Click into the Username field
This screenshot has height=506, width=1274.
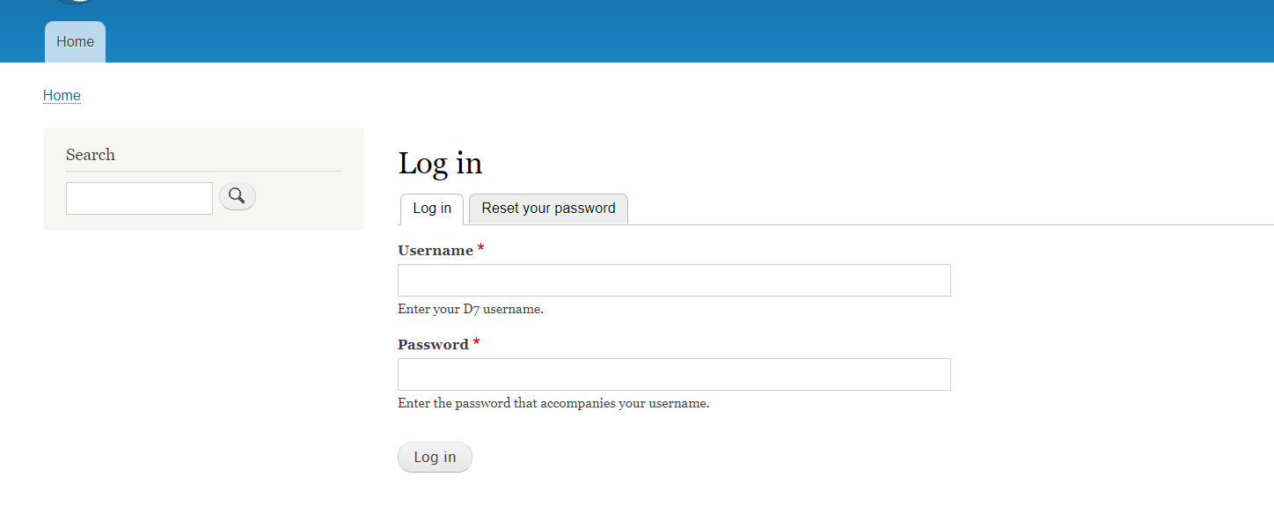click(674, 280)
